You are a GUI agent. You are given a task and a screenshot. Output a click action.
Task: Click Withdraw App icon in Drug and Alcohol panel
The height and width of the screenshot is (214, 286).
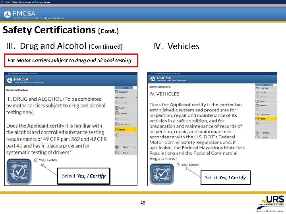pos(117,135)
